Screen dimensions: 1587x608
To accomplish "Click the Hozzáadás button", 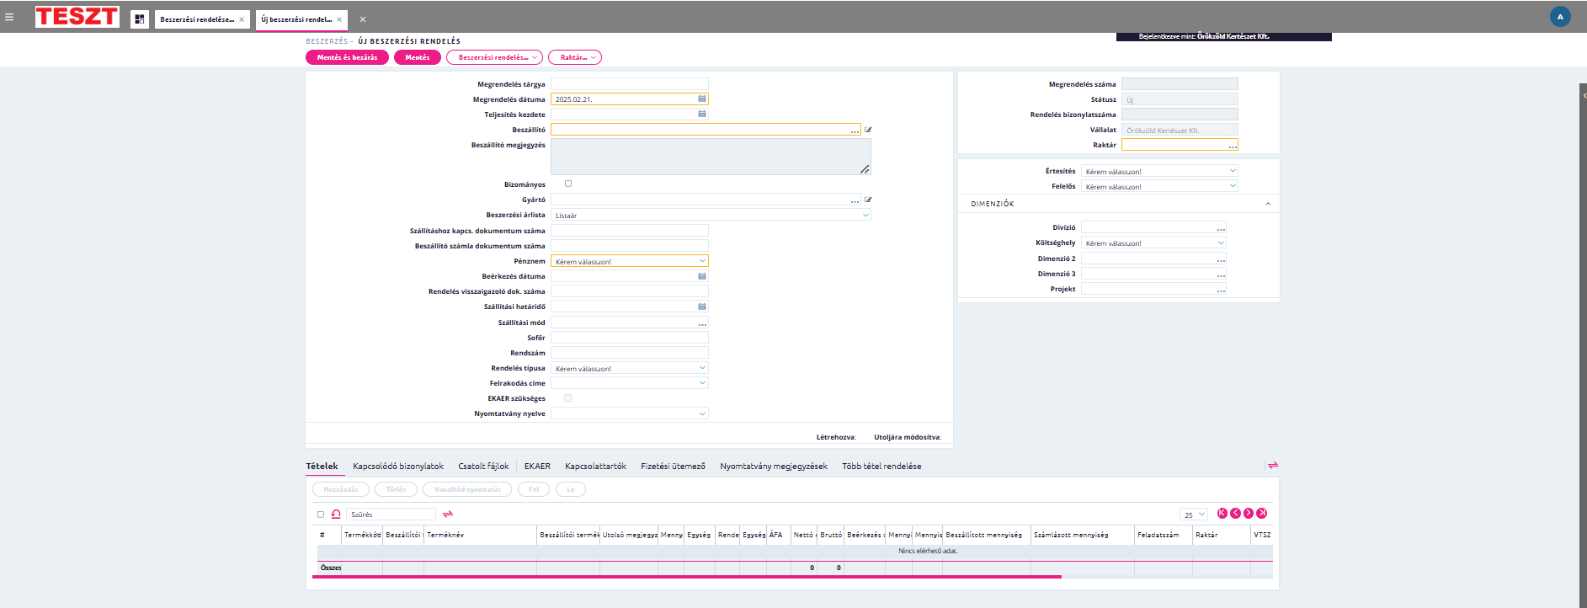I will 341,489.
